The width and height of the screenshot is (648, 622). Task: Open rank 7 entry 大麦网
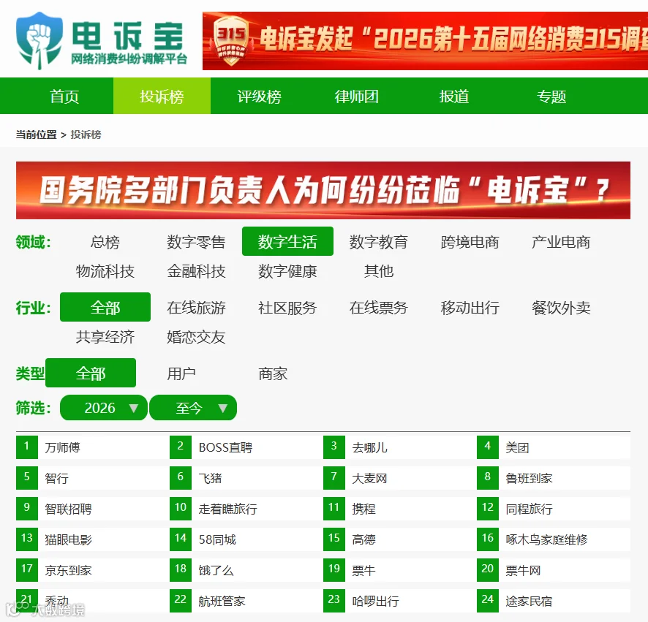tap(369, 478)
